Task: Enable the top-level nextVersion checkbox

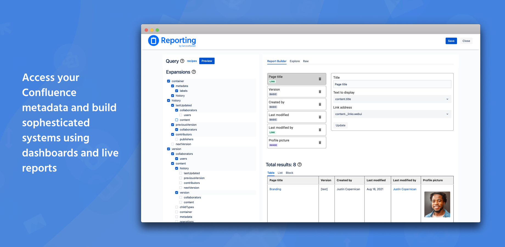Action: pos(173,144)
